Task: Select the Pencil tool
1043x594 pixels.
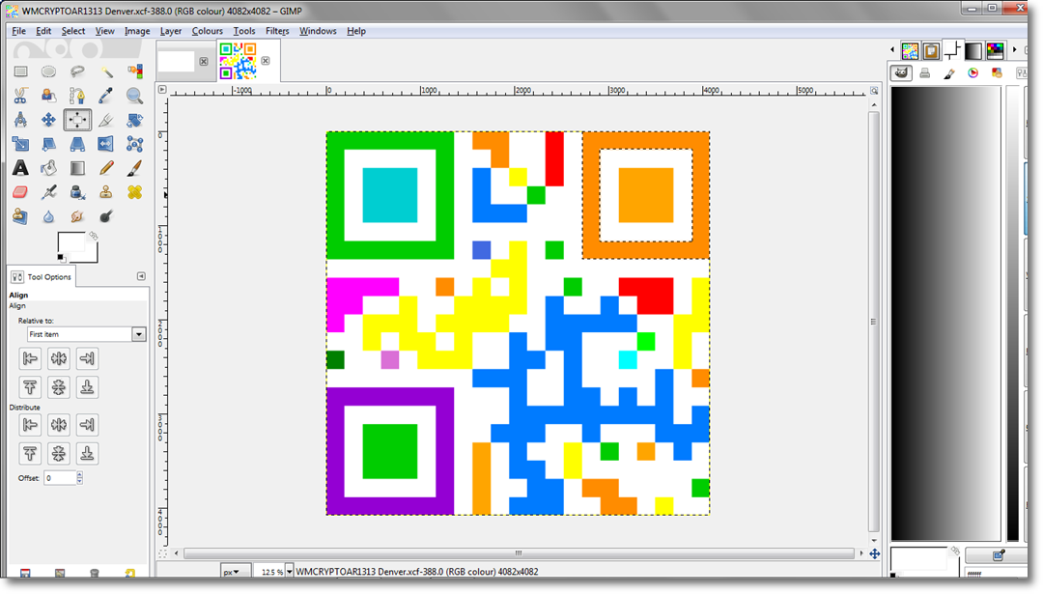Action: (106, 168)
